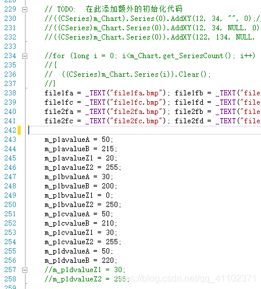This screenshot has width=261, height=289.
Task: Click the string "file2fc.bmp" on line 241
Action: [x=136, y=121]
